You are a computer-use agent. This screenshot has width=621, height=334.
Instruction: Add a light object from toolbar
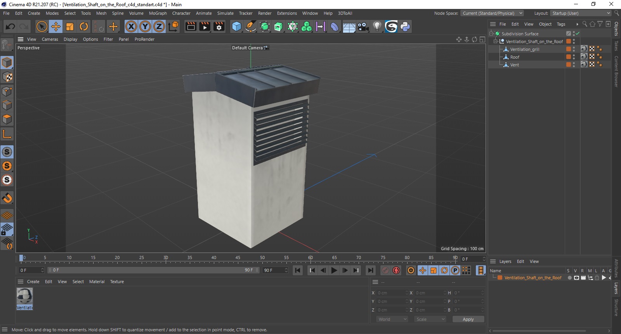coord(377,26)
